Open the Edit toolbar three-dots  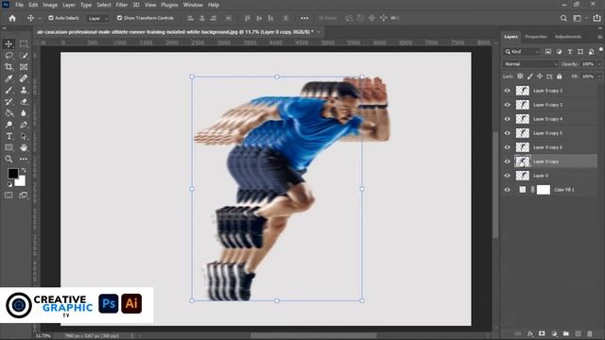coord(24,159)
